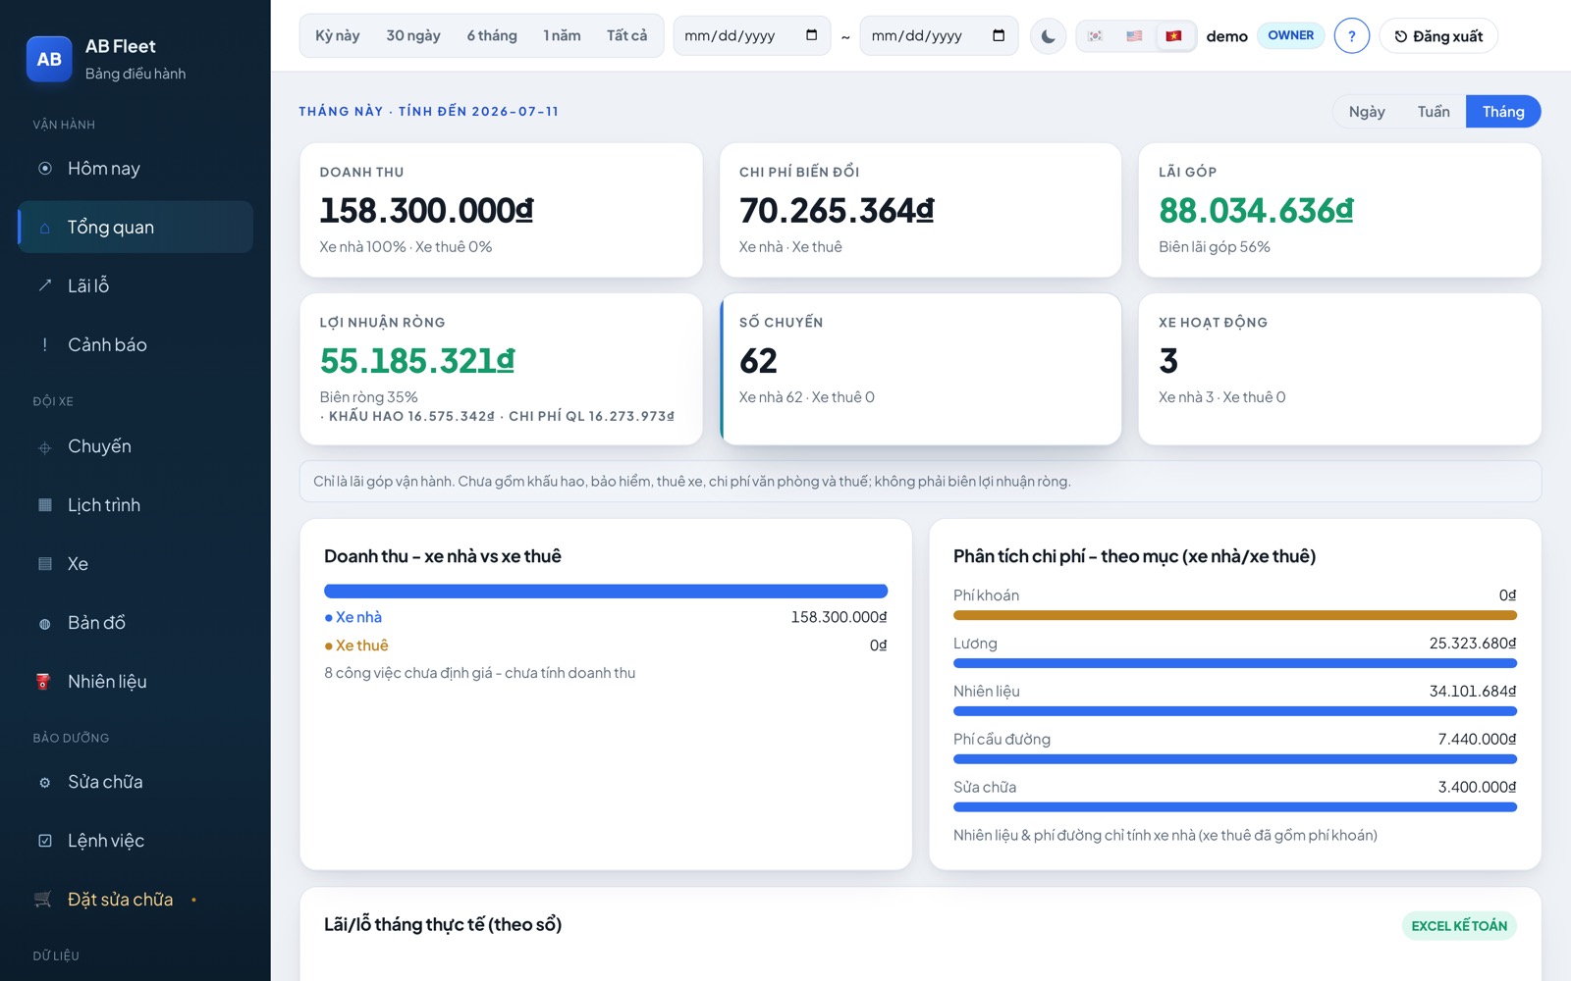Open Lịch trình in the sidebar
The width and height of the screenshot is (1571, 981).
(x=135, y=505)
